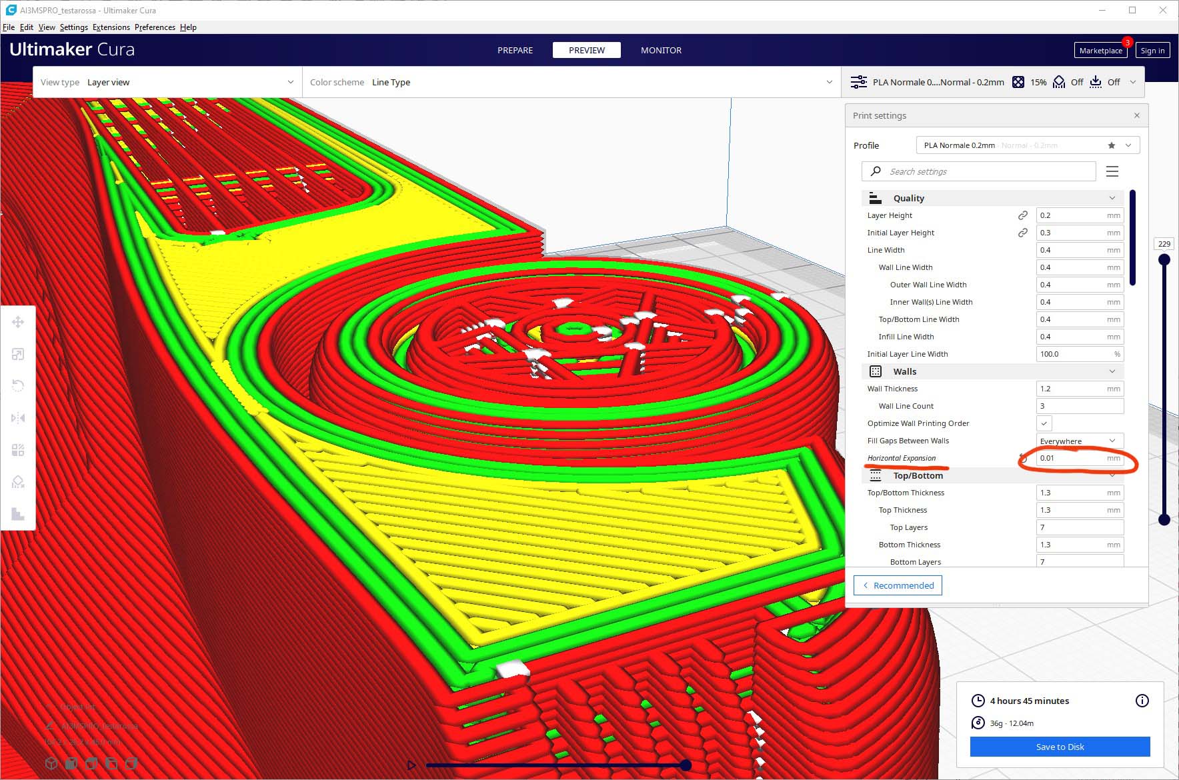
Task: Switch to the PREVIEW stage
Action: 587,50
